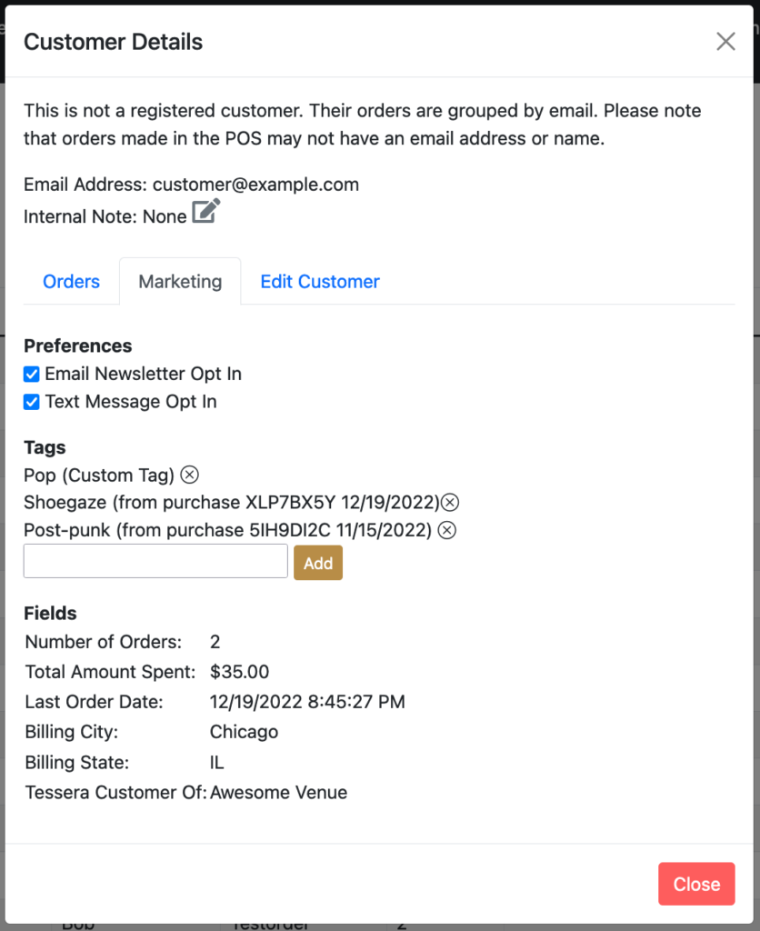This screenshot has height=931, width=760.
Task: Dismiss dialog with the top X icon
Action: point(725,42)
